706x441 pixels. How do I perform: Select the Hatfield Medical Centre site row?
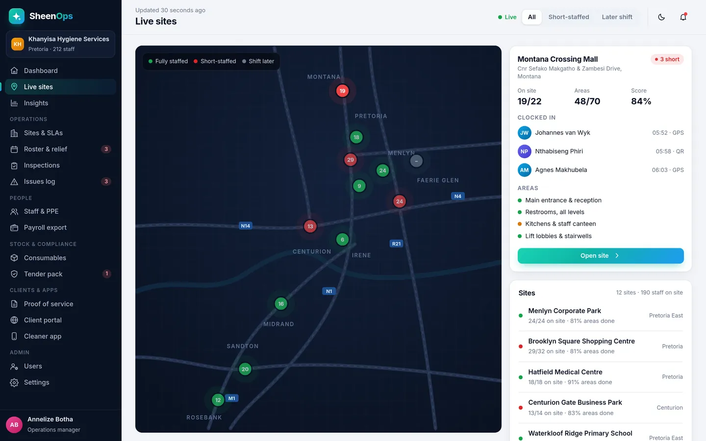601,377
